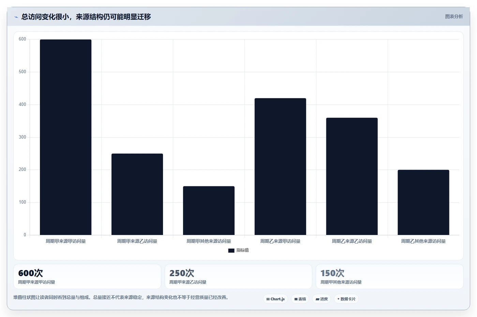The image size is (477, 317).
Task: Click y-axis tick value 200
Action: point(22,170)
